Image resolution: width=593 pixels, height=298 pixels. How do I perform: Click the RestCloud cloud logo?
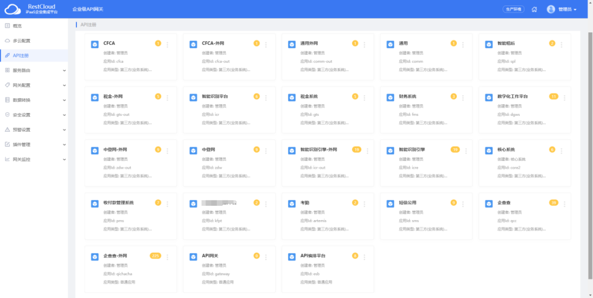[12, 9]
